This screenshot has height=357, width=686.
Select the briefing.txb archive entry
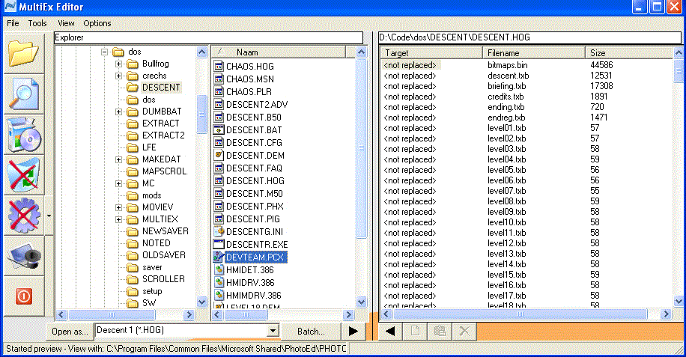tap(506, 86)
